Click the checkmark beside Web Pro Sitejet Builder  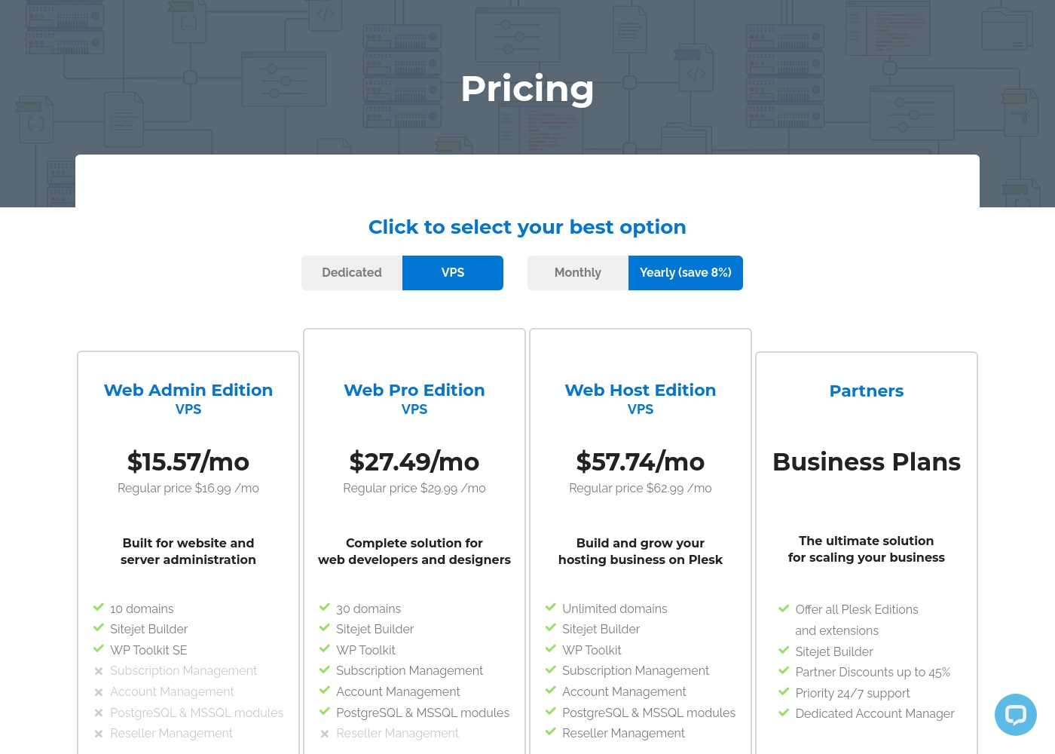pyautogui.click(x=325, y=627)
